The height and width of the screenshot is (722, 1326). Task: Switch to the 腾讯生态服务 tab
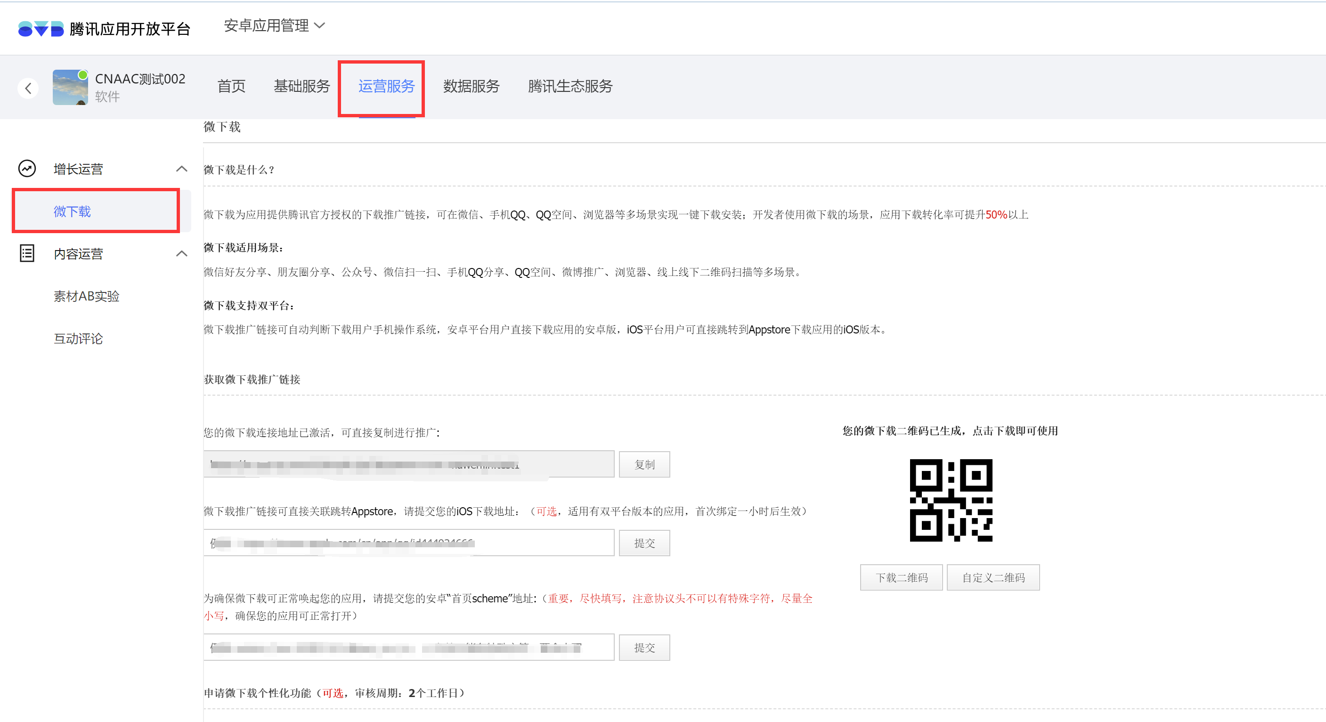570,86
